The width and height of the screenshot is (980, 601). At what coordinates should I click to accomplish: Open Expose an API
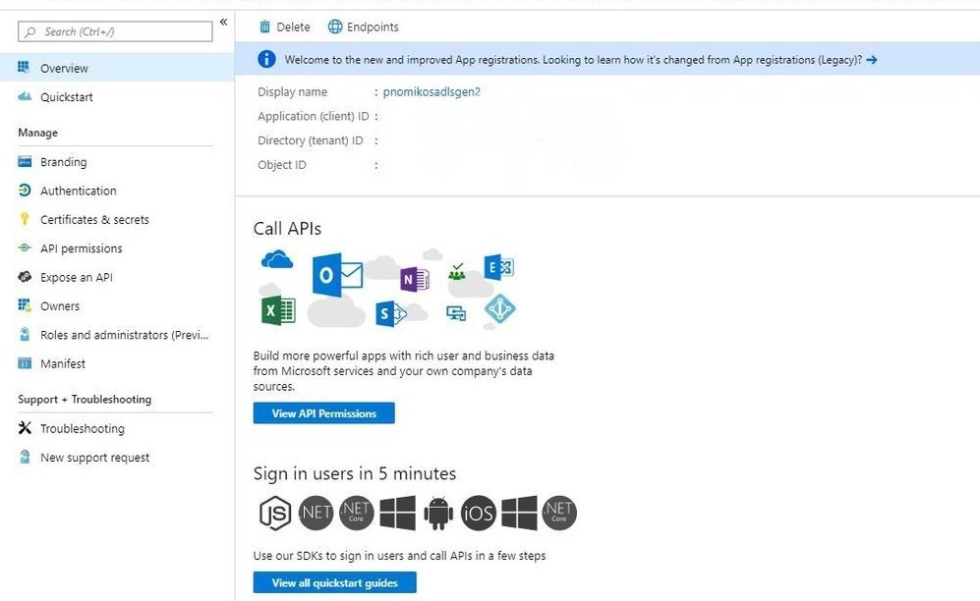76,277
